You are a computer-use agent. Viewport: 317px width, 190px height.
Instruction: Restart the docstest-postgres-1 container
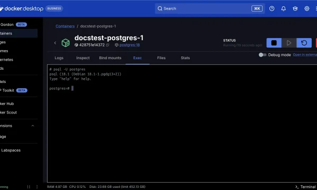pos(304,43)
